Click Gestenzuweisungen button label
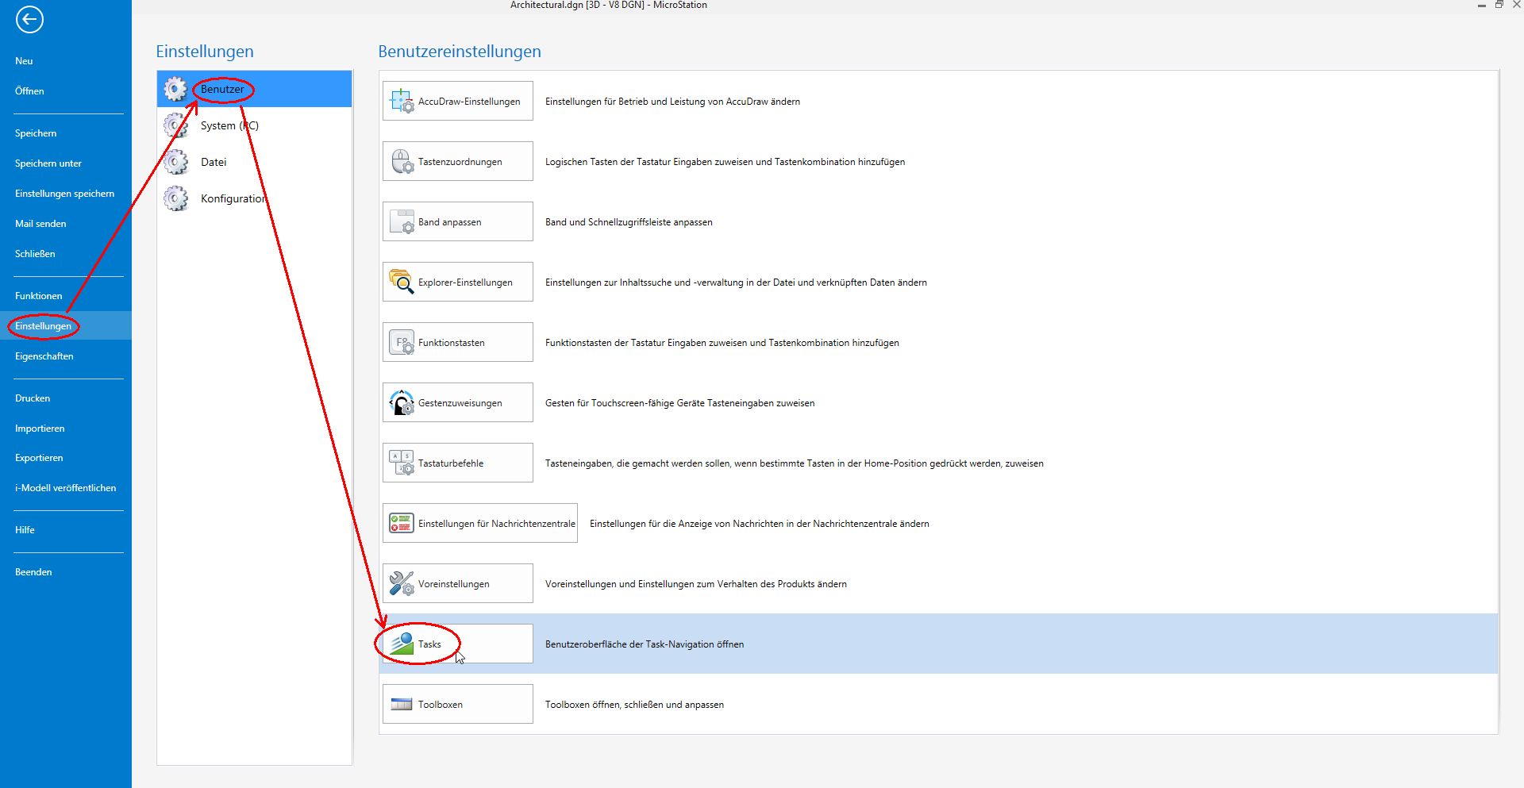 [x=460, y=403]
